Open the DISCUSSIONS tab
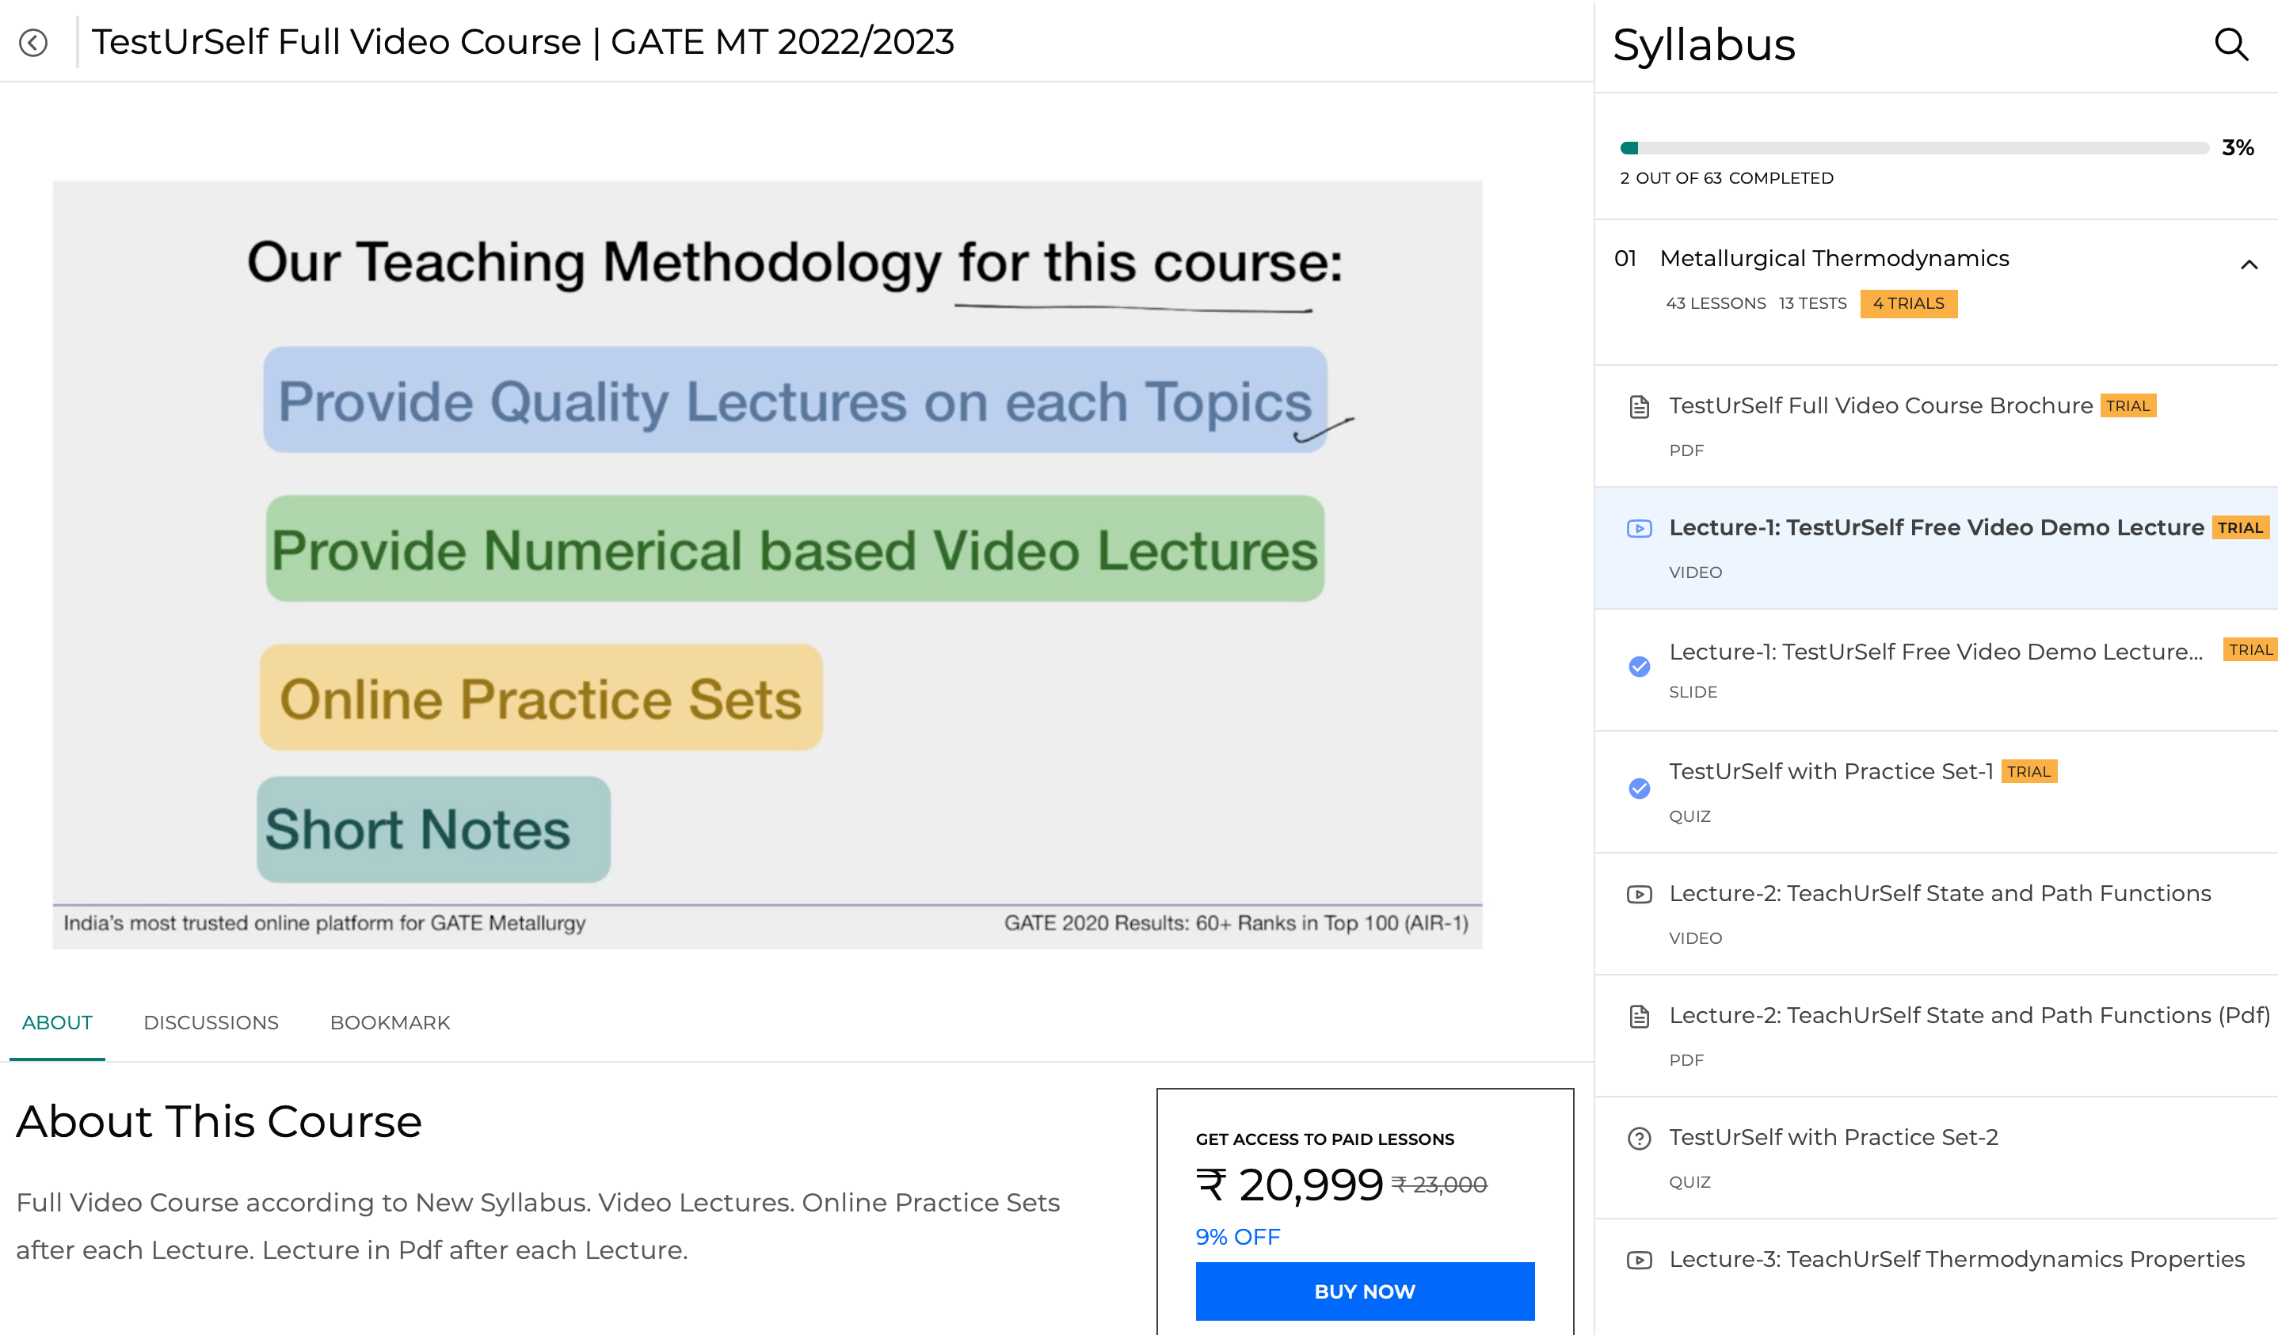2278x1335 pixels. tap(211, 1022)
